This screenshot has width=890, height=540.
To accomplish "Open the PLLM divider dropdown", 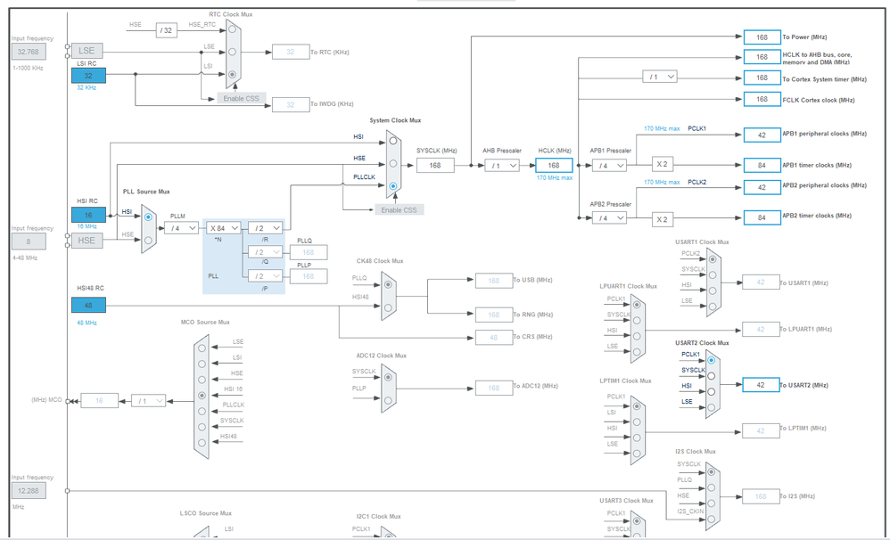I will pyautogui.click(x=182, y=228).
